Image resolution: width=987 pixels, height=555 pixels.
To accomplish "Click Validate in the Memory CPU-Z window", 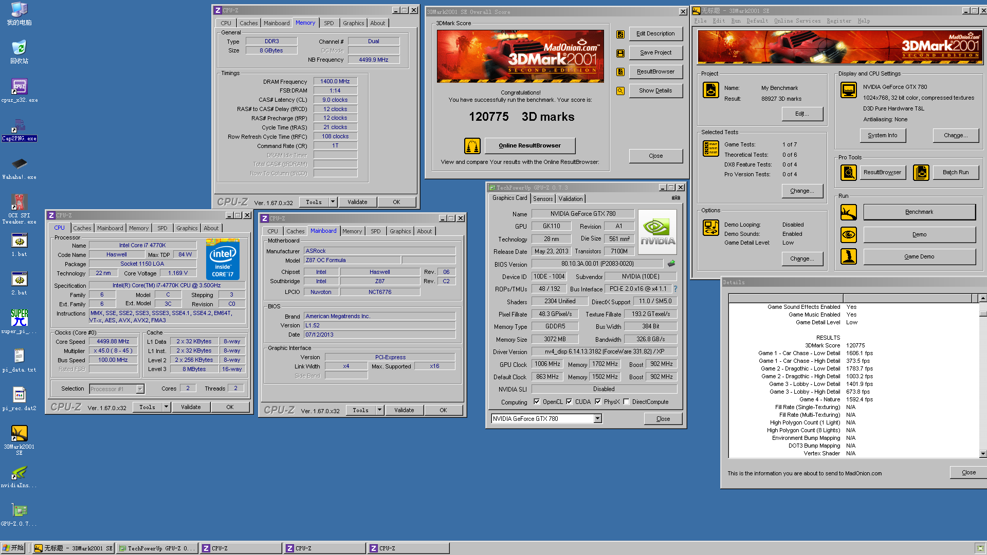I will 357,202.
